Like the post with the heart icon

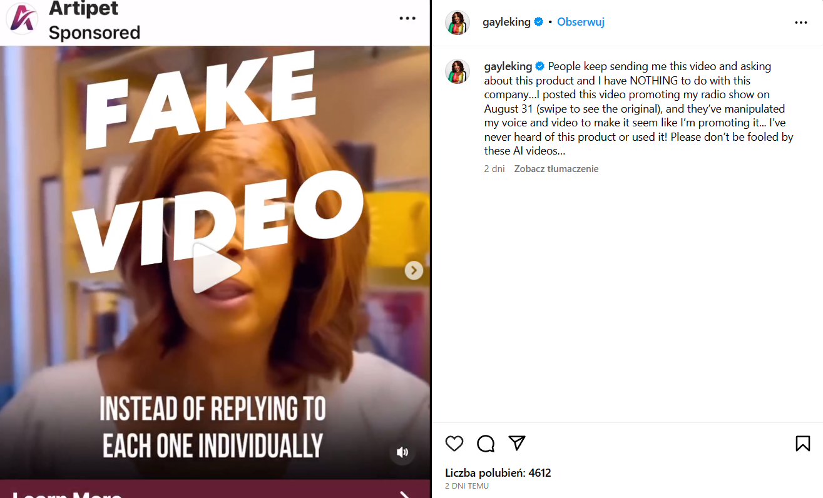[x=454, y=444]
